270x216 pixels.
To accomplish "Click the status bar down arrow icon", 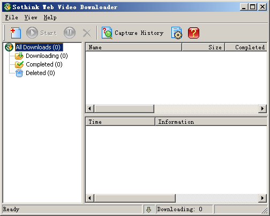I will 148,210.
